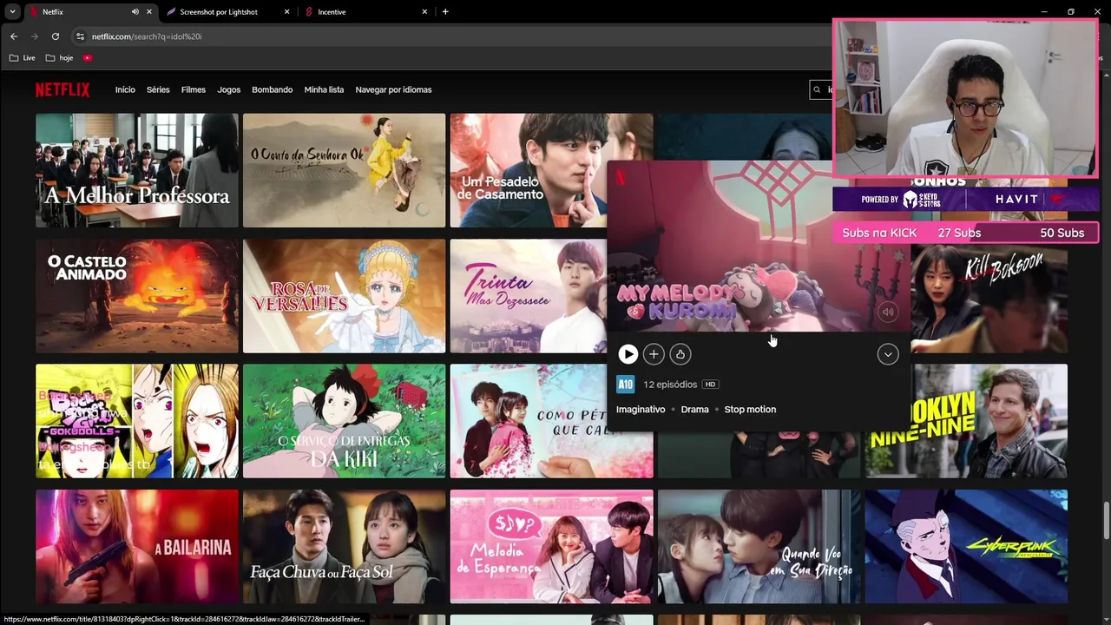Close the Netflix tab

coord(149,12)
